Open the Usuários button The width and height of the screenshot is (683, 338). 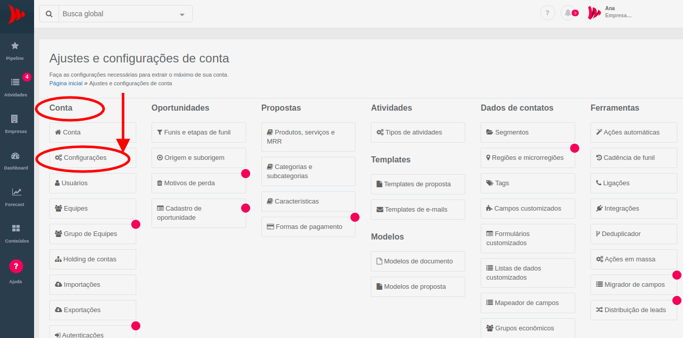tap(93, 183)
